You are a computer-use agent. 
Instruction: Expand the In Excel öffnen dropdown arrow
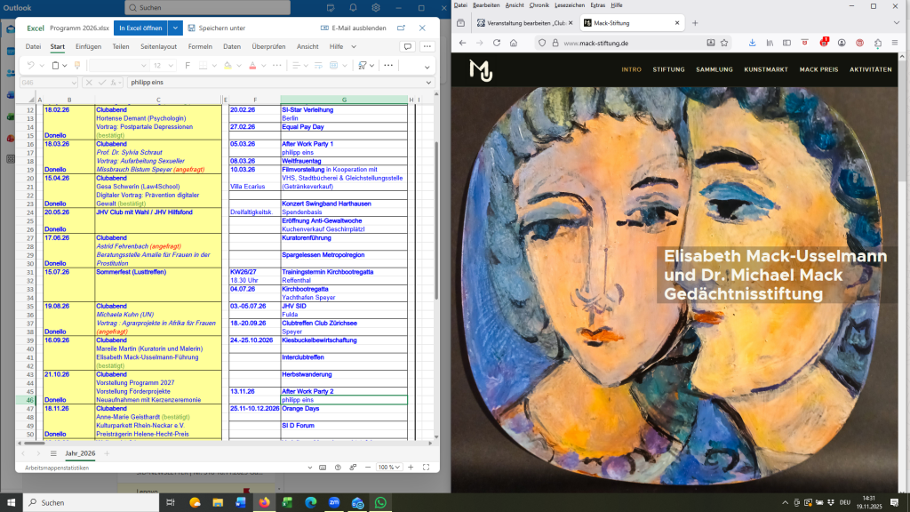pyautogui.click(x=175, y=28)
